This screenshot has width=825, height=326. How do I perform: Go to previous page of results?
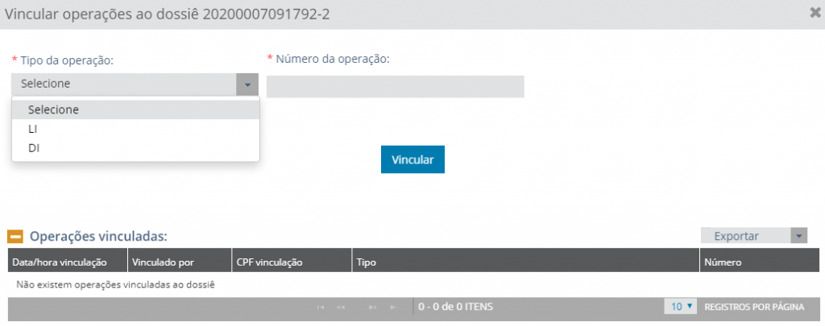pyautogui.click(x=341, y=307)
